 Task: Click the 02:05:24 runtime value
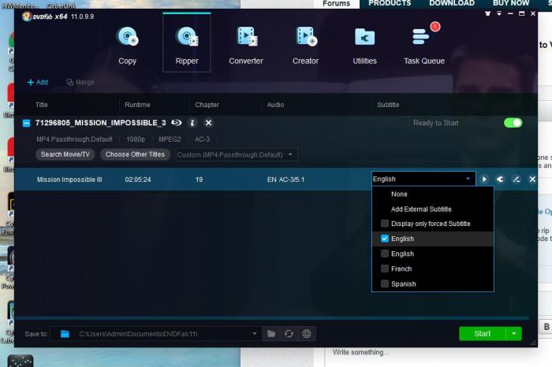coord(138,180)
